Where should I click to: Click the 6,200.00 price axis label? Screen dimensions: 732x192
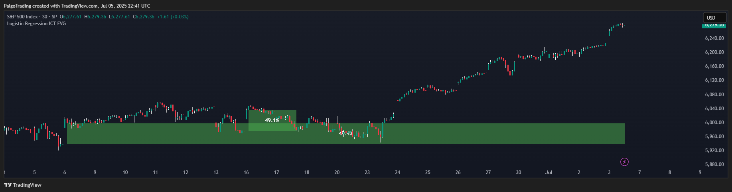click(714, 52)
